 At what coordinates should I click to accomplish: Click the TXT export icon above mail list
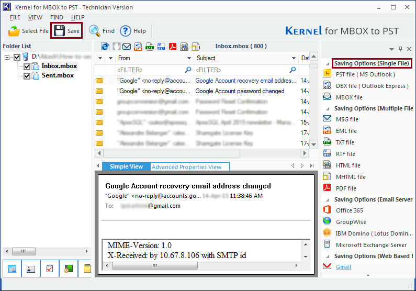click(x=150, y=47)
